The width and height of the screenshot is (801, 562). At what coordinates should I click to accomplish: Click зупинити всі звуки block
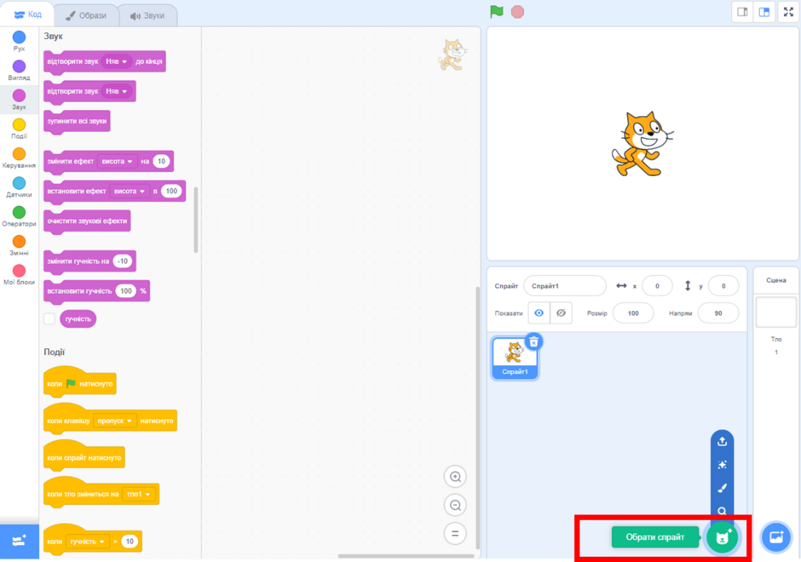coord(77,122)
